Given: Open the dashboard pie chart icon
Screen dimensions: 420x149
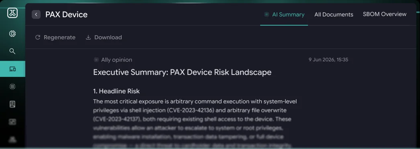Looking at the screenshot, I should 12,34.
